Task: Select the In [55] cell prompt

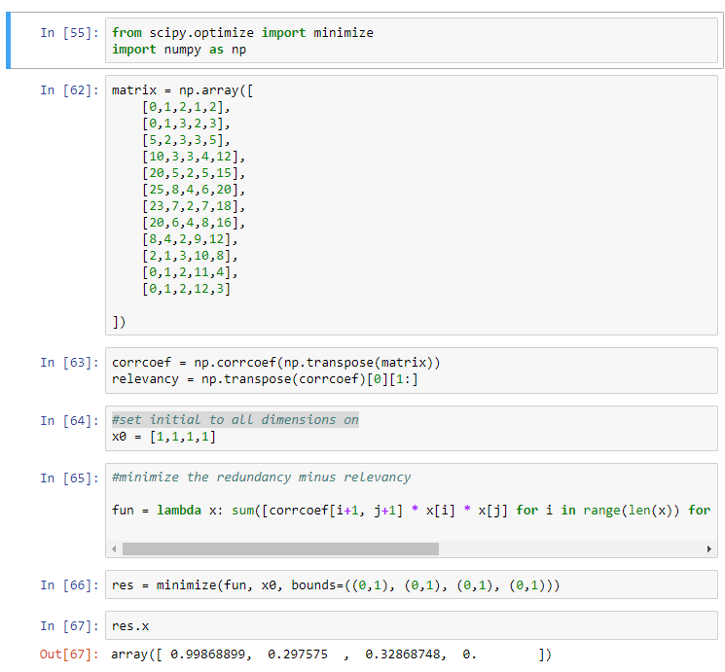Action: pyautogui.click(x=69, y=33)
